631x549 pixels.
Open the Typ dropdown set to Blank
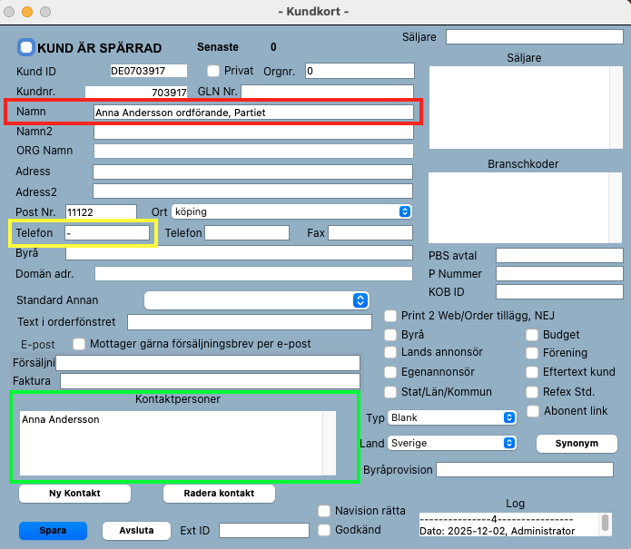click(x=452, y=417)
